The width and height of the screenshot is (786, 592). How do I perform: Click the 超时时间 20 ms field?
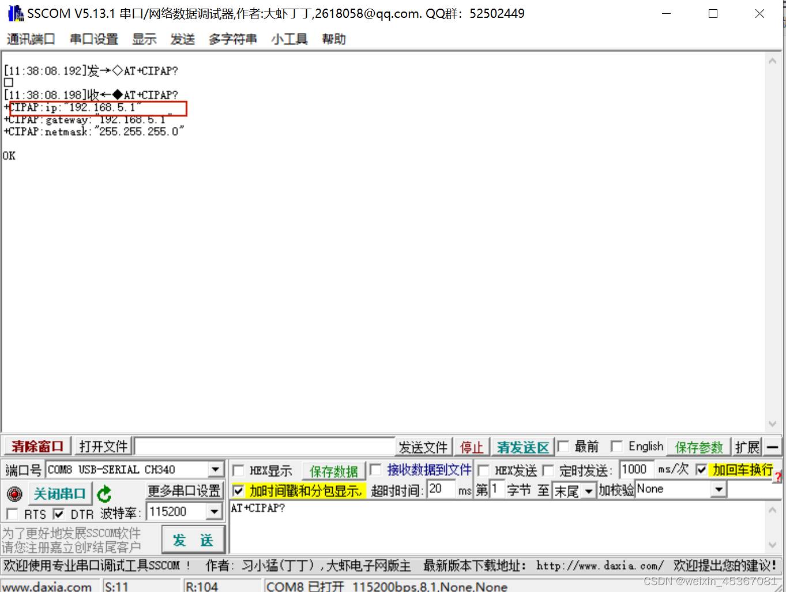coord(441,489)
